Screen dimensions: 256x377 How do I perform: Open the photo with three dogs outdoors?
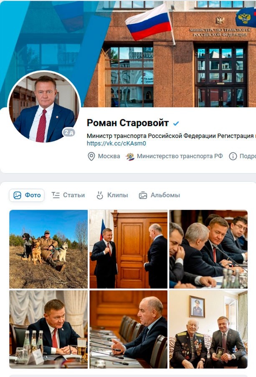pyautogui.click(x=48, y=249)
